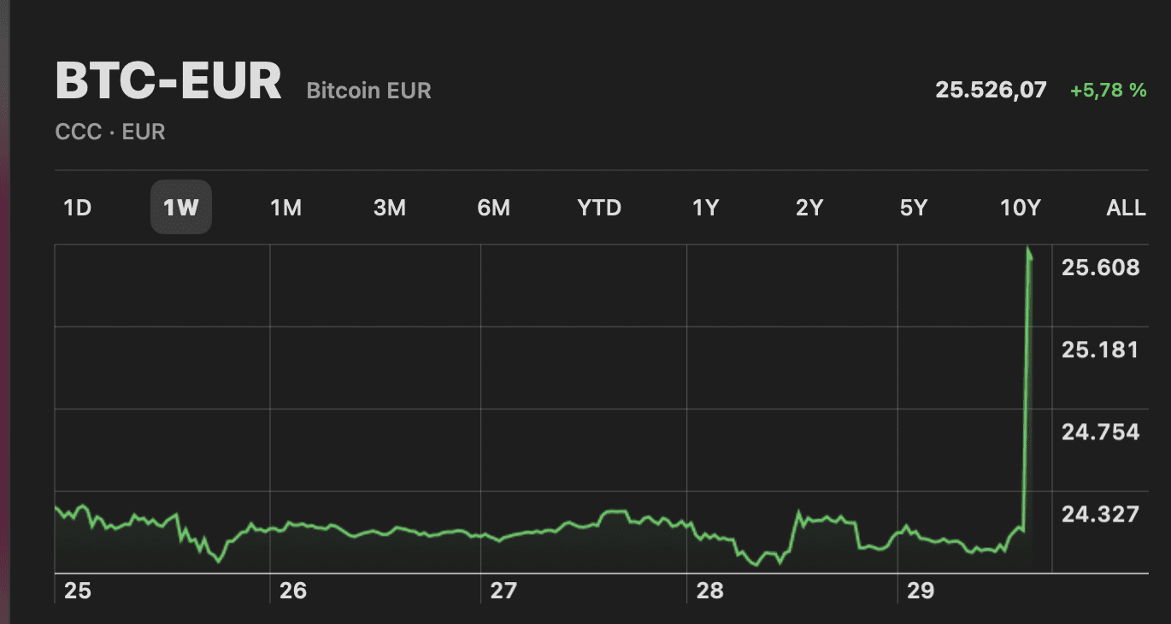Switch chart to 3M range

[x=390, y=208]
